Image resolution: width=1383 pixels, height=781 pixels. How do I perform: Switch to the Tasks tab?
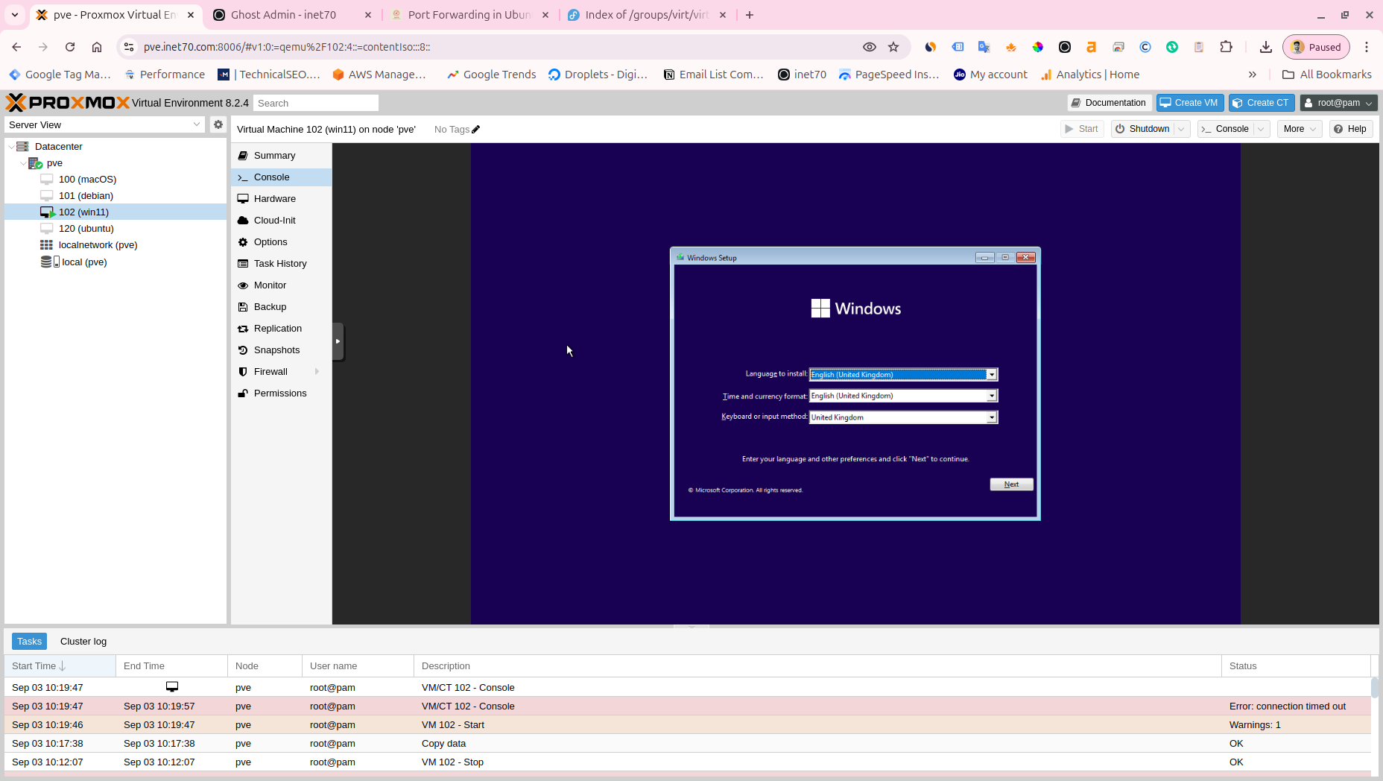(x=29, y=642)
